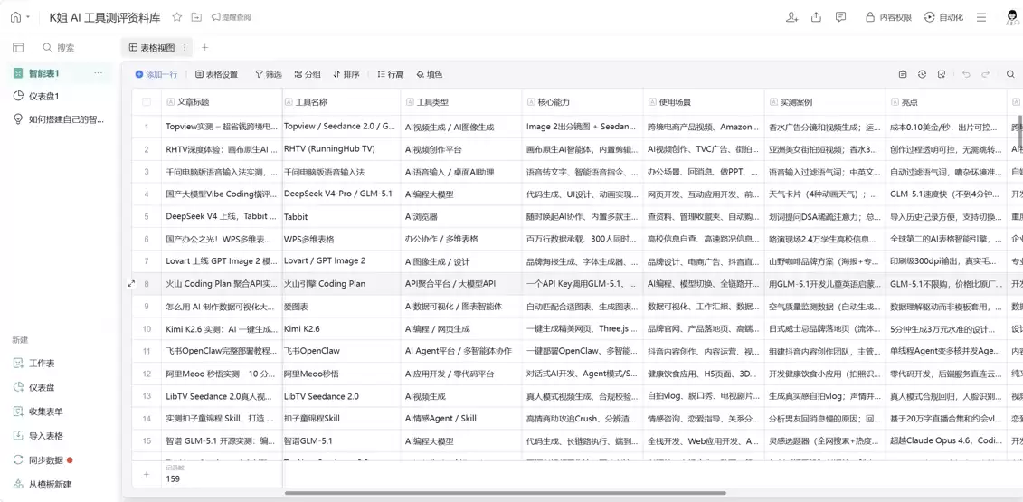Screen dimensions: 1023x502
Task: Open the 排序 sort tool
Action: 346,74
